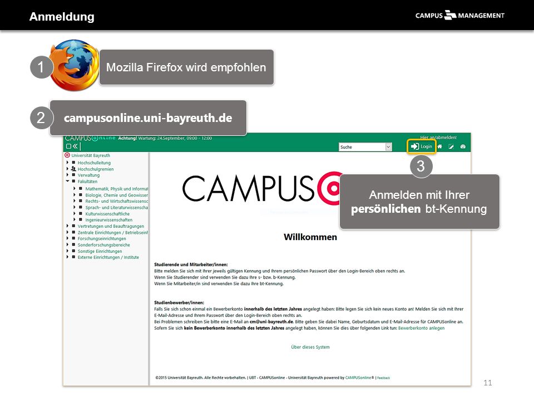Expand the Externe Einrichtungen / Institute node
This screenshot has height=401, width=534.
(x=67, y=257)
